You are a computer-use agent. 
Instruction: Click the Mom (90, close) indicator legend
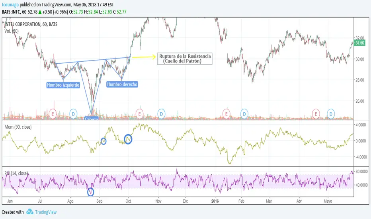[18, 127]
